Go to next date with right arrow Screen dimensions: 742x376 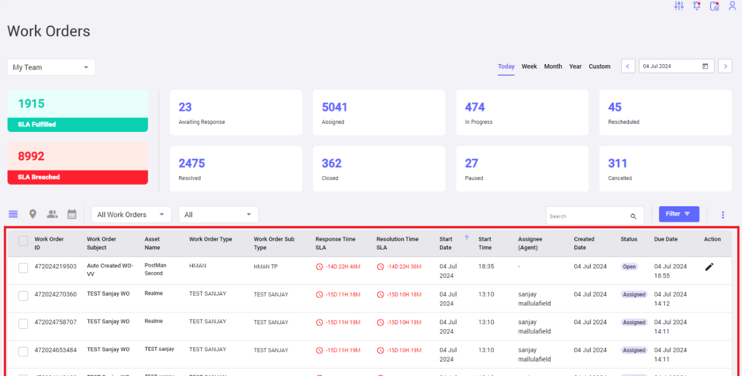725,66
